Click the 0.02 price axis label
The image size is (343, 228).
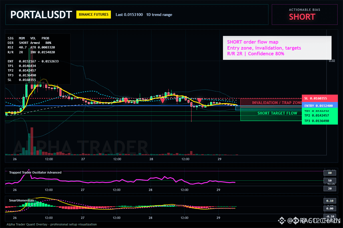332,61
